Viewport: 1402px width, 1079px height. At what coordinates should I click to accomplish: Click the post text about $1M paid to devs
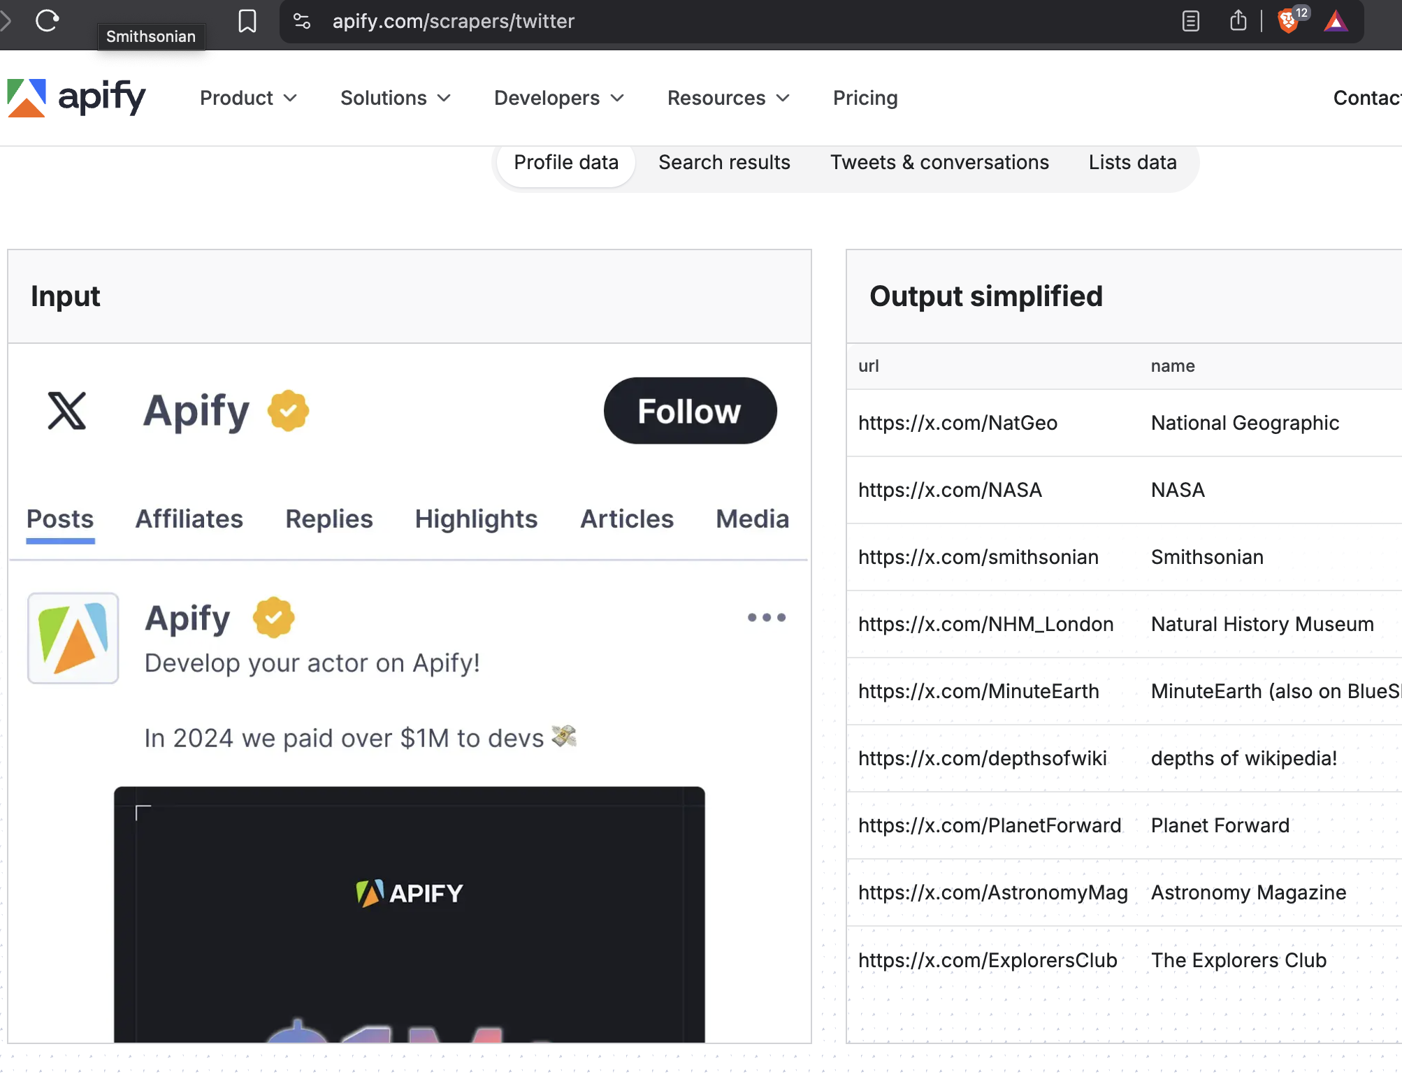click(360, 738)
